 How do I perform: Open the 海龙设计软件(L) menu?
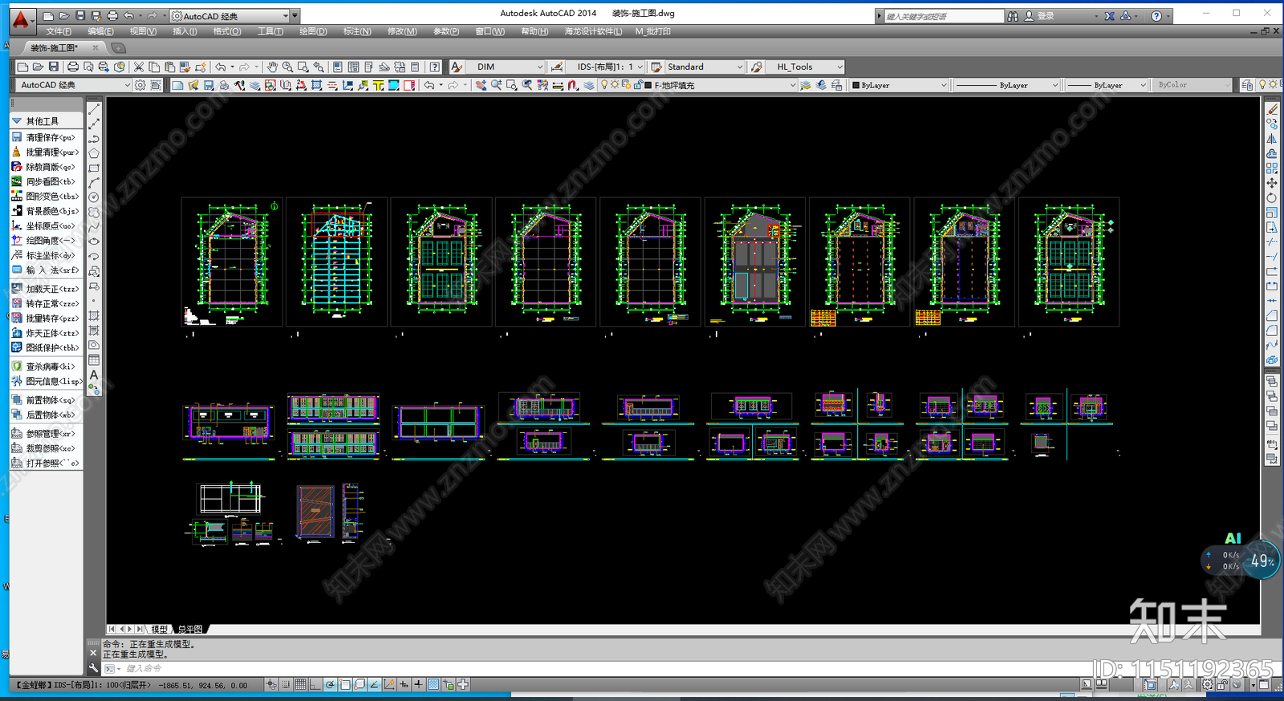click(593, 31)
